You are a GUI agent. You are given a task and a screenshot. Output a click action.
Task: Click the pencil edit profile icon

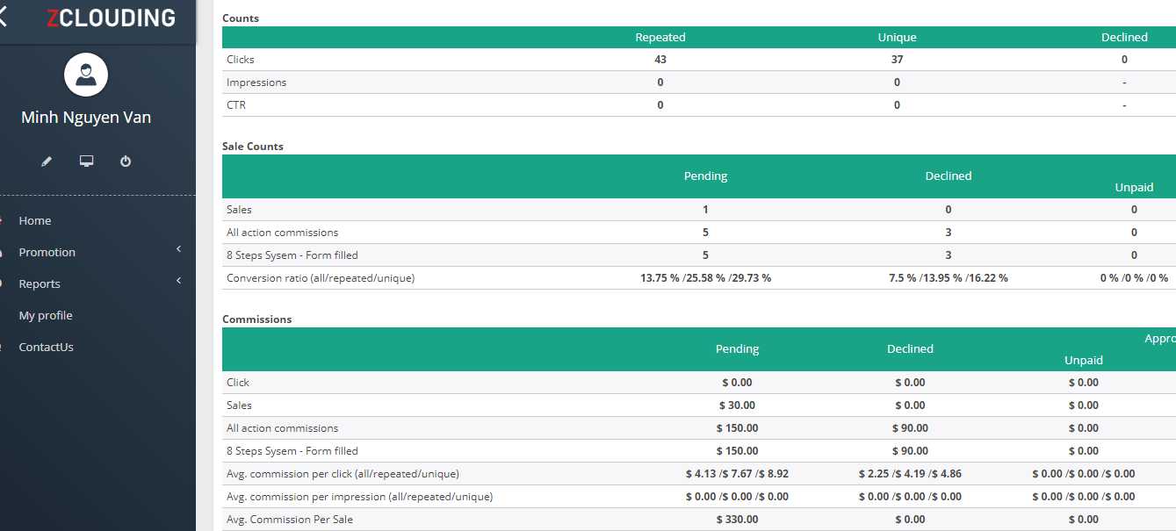47,161
